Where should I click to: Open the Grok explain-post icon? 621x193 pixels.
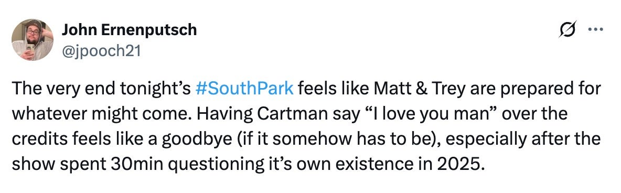tap(568, 29)
